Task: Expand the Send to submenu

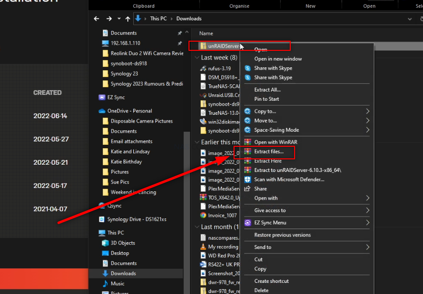Action: point(367,247)
